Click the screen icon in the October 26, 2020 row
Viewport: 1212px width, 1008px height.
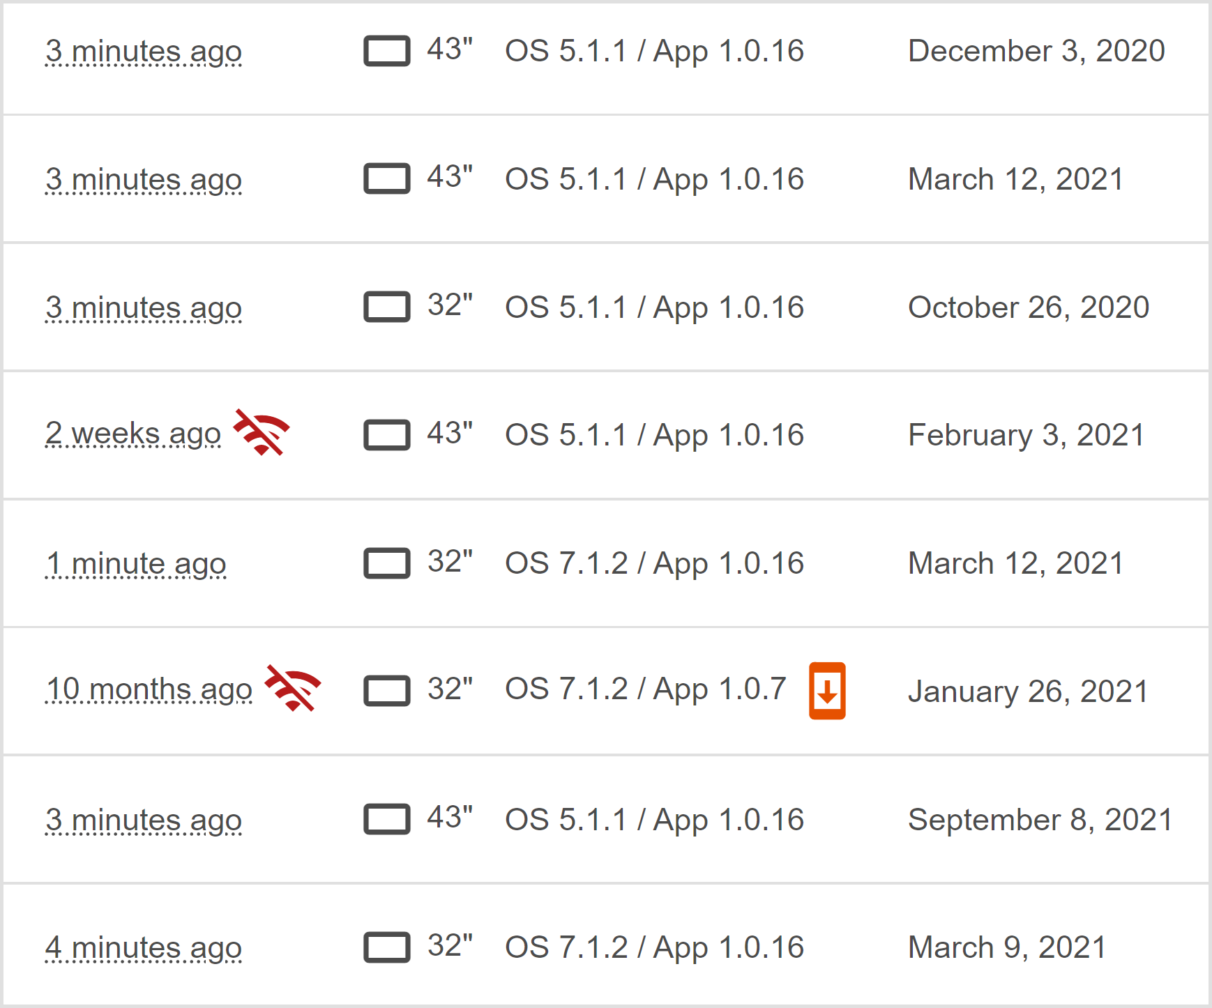point(387,307)
